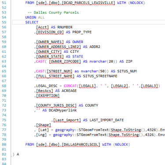
Task: Click the [OWNER_CITY] column
Action: (49, 51)
